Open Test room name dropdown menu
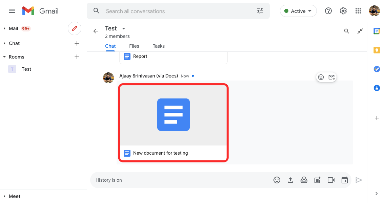The width and height of the screenshot is (386, 203). (x=124, y=28)
